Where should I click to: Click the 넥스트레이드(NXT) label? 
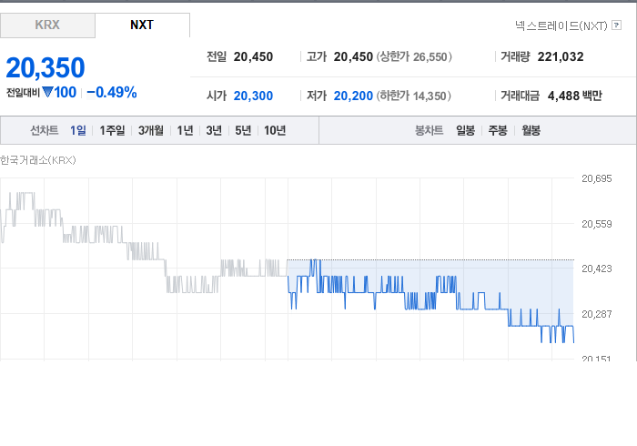click(561, 25)
